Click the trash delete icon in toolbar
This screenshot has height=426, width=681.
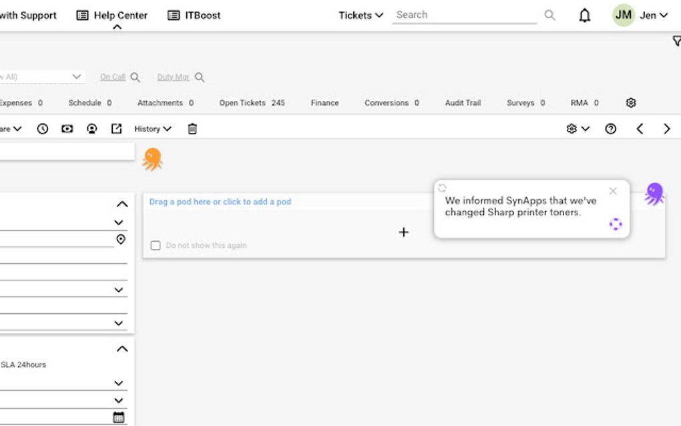pyautogui.click(x=192, y=129)
